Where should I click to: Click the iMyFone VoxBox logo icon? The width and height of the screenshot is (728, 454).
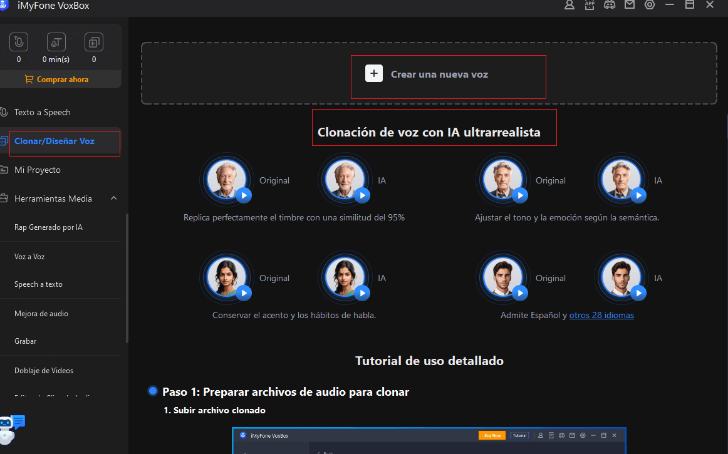4,6
